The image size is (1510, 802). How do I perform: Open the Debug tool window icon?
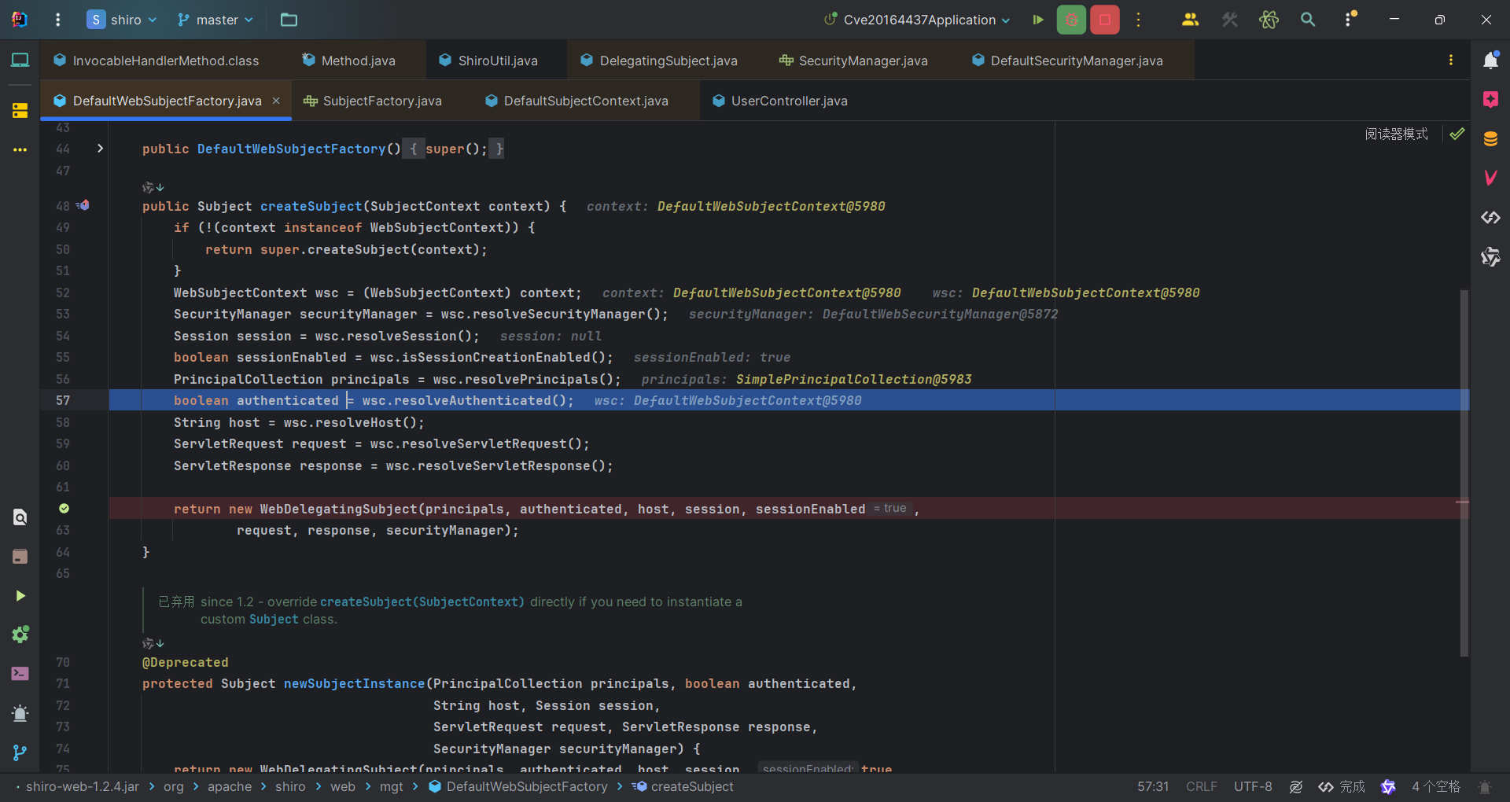click(20, 713)
